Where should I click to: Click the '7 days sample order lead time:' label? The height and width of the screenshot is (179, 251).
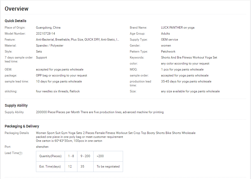pos(19,60)
